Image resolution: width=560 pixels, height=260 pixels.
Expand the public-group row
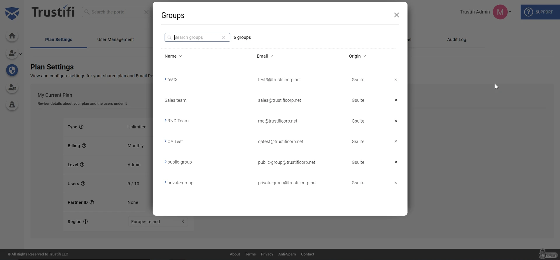click(x=165, y=162)
